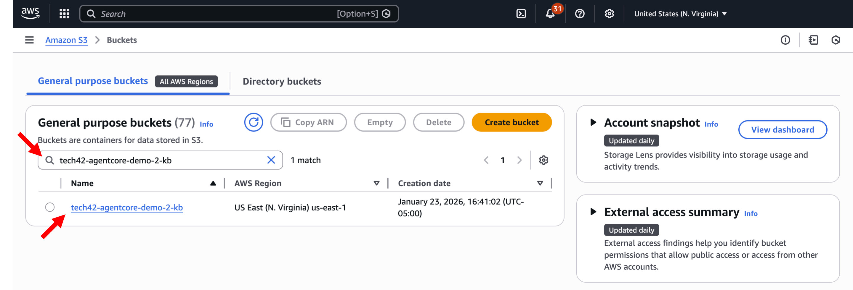Click the January 23, 2026 creation date cell
Viewport: 853px width, 290px height.
pyautogui.click(x=461, y=207)
